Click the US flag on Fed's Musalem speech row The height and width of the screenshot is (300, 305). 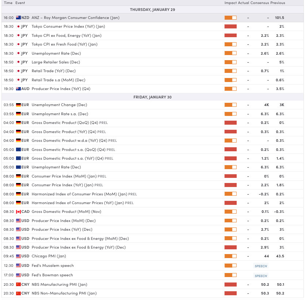(18, 265)
